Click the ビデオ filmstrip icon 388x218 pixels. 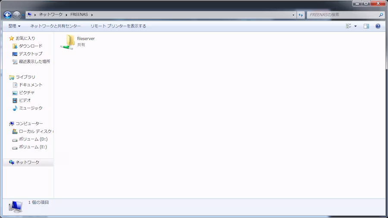click(15, 100)
